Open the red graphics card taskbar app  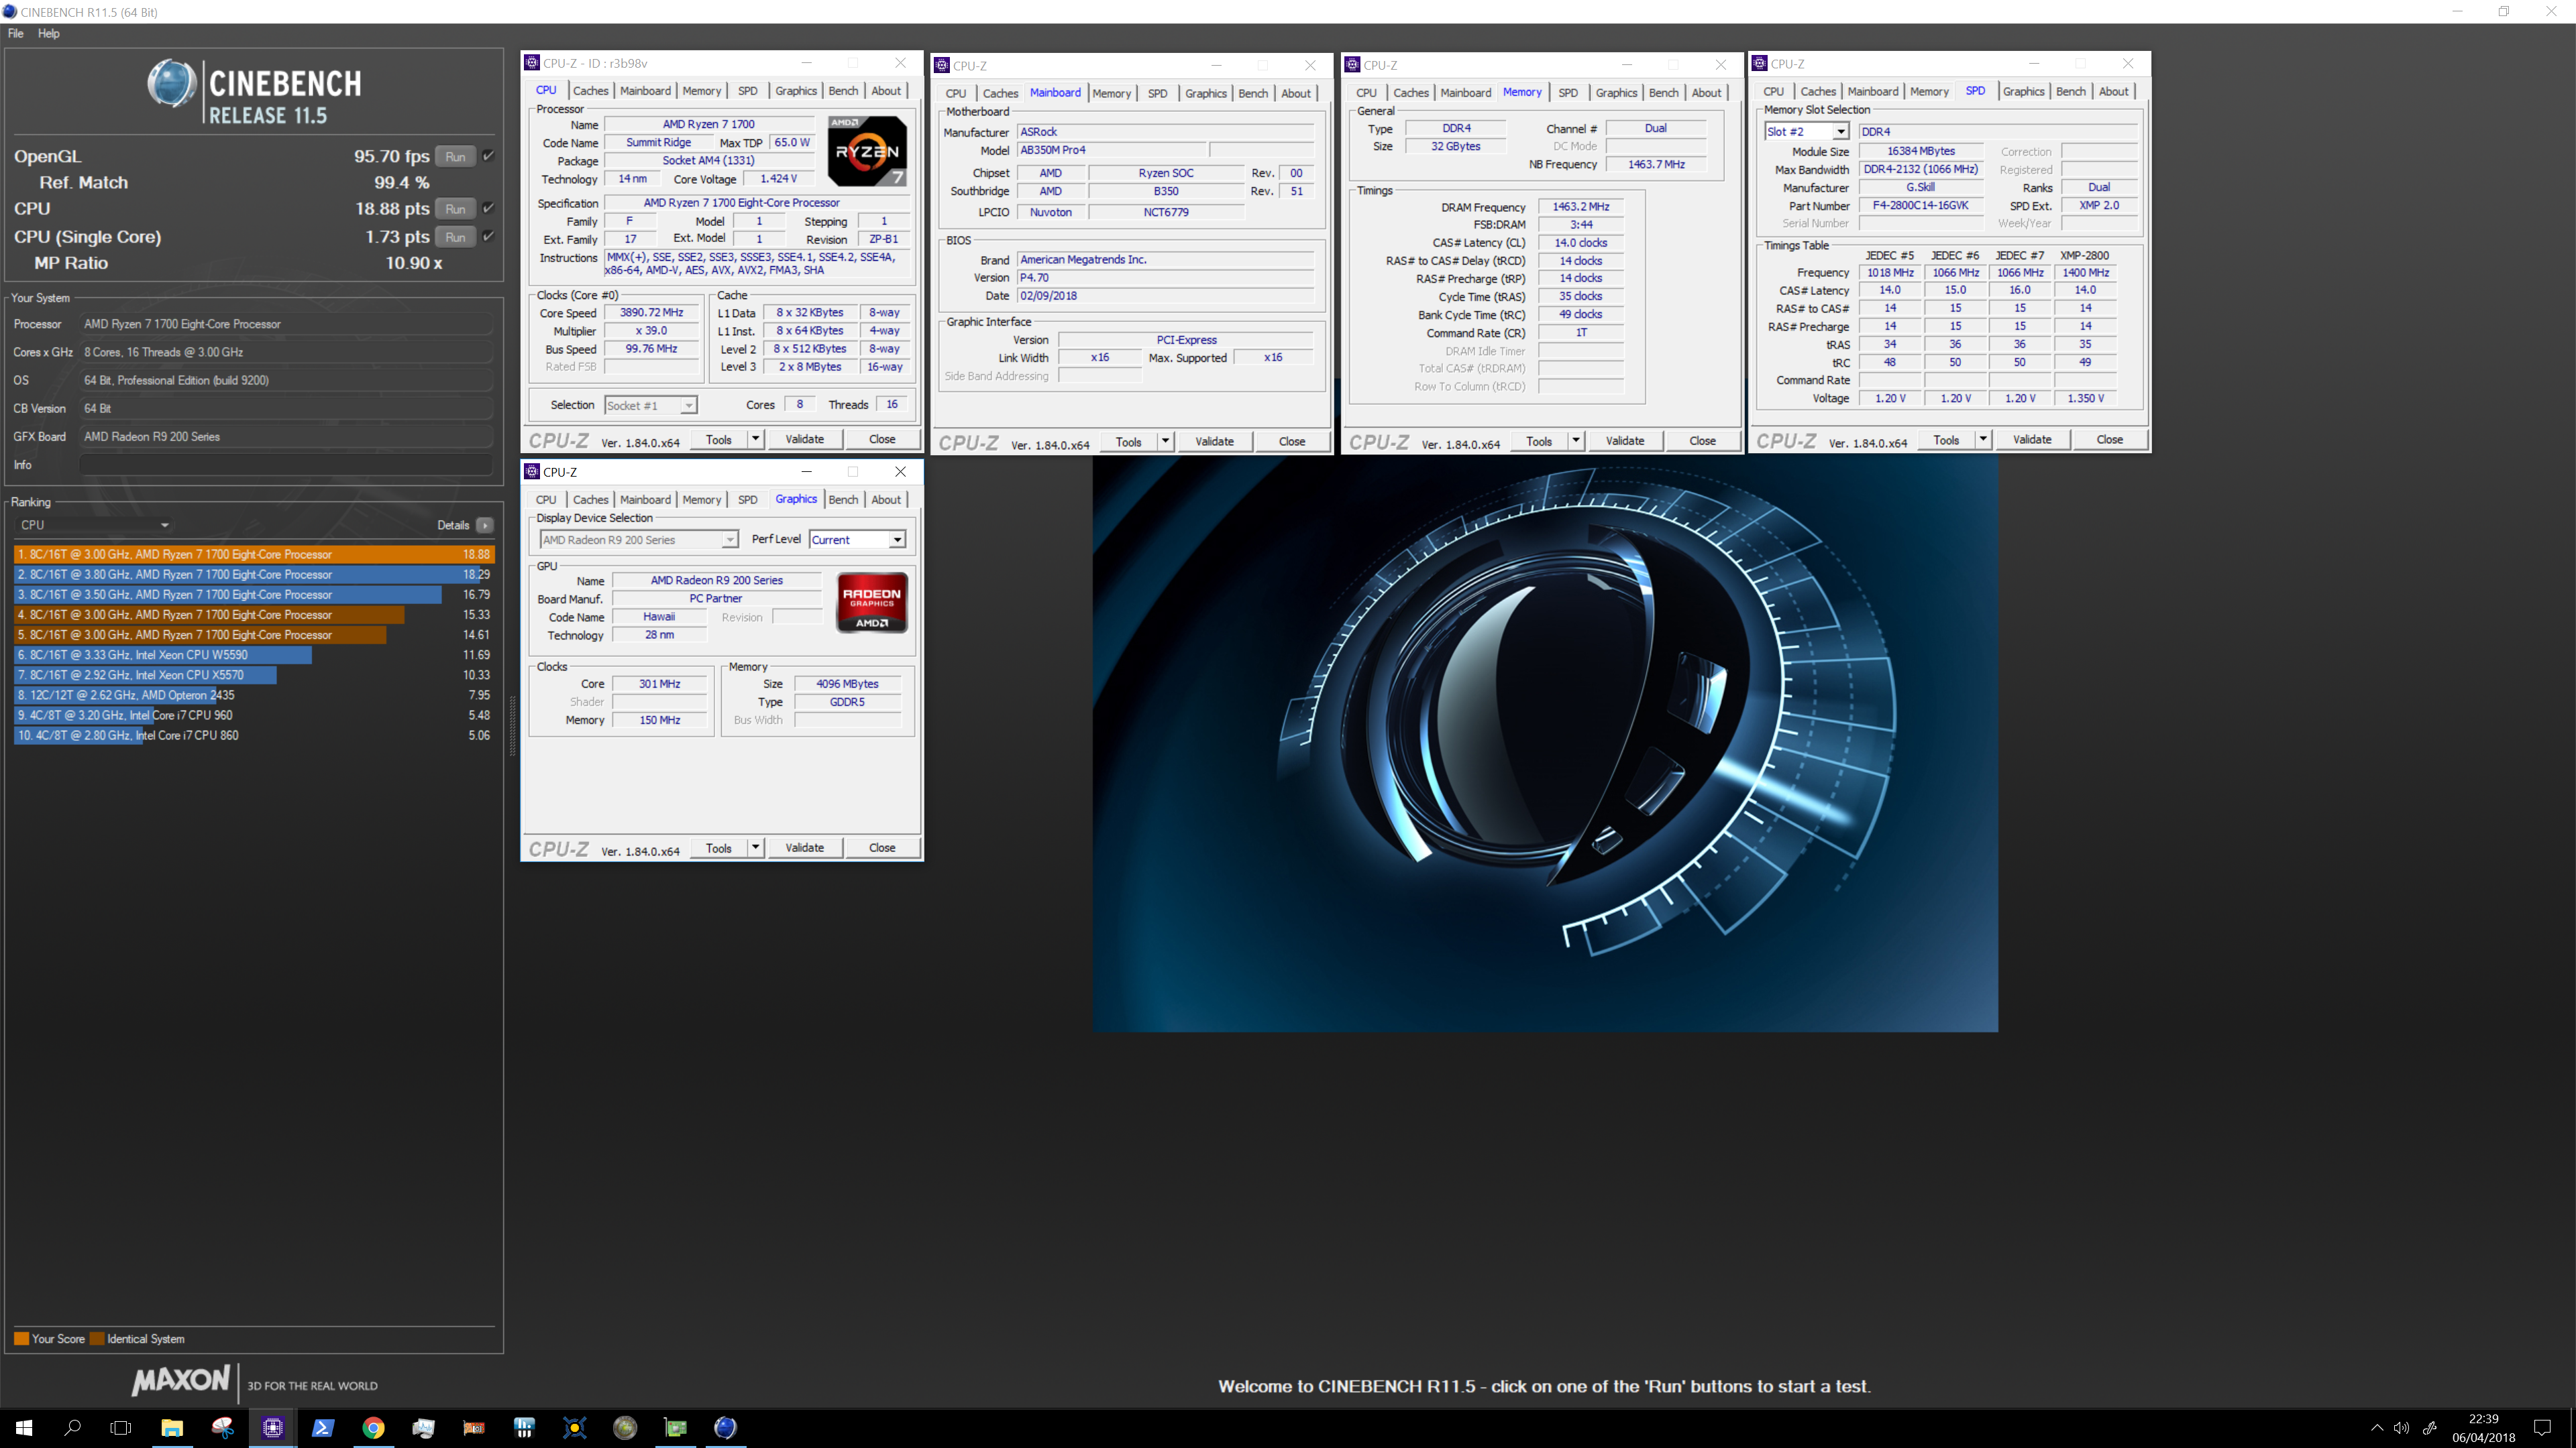click(474, 1427)
